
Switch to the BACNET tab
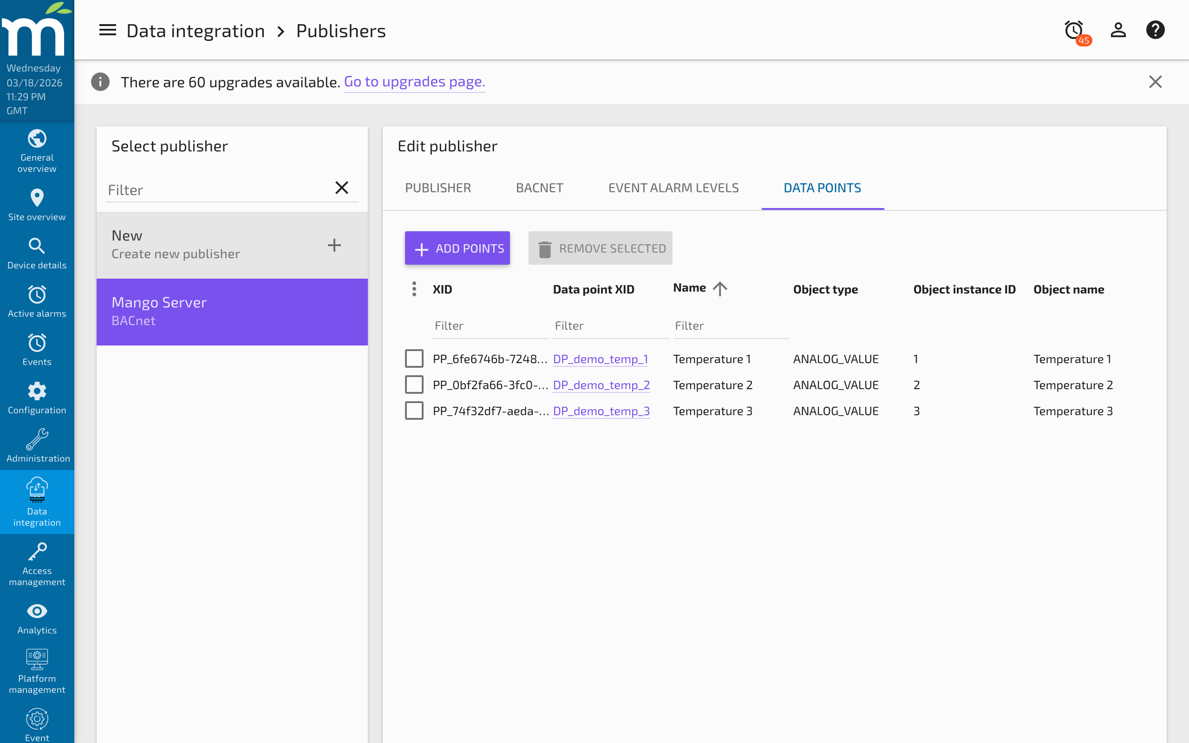pyautogui.click(x=539, y=188)
